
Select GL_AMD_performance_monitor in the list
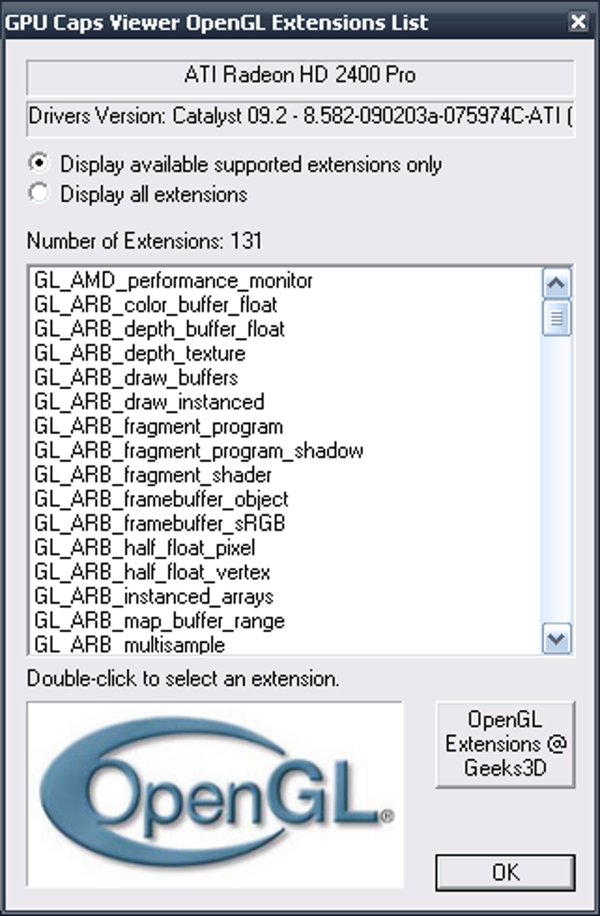[x=174, y=281]
